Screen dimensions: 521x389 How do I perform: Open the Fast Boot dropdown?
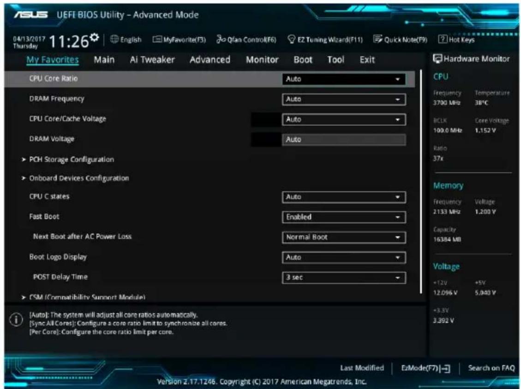pos(344,217)
